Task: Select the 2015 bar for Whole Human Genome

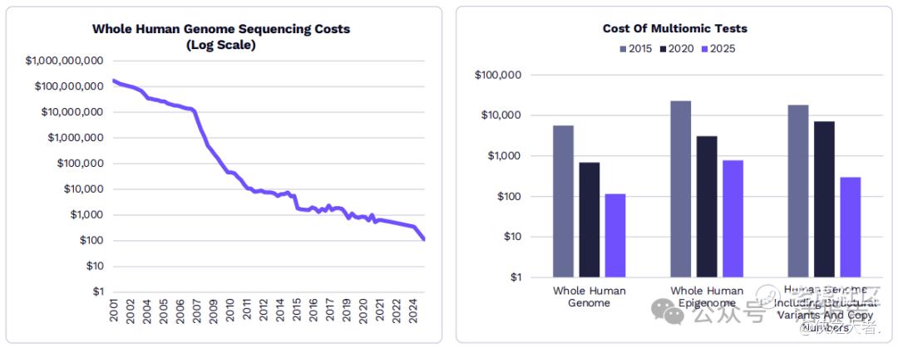Action: click(563, 201)
